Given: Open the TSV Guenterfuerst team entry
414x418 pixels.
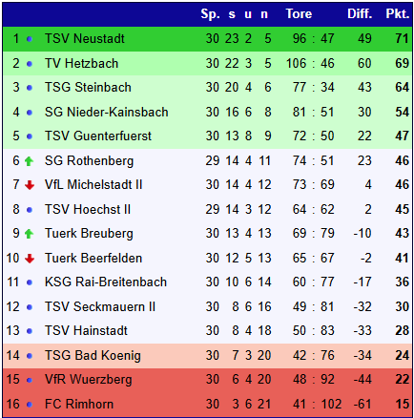Looking at the screenshot, I should 98,136.
